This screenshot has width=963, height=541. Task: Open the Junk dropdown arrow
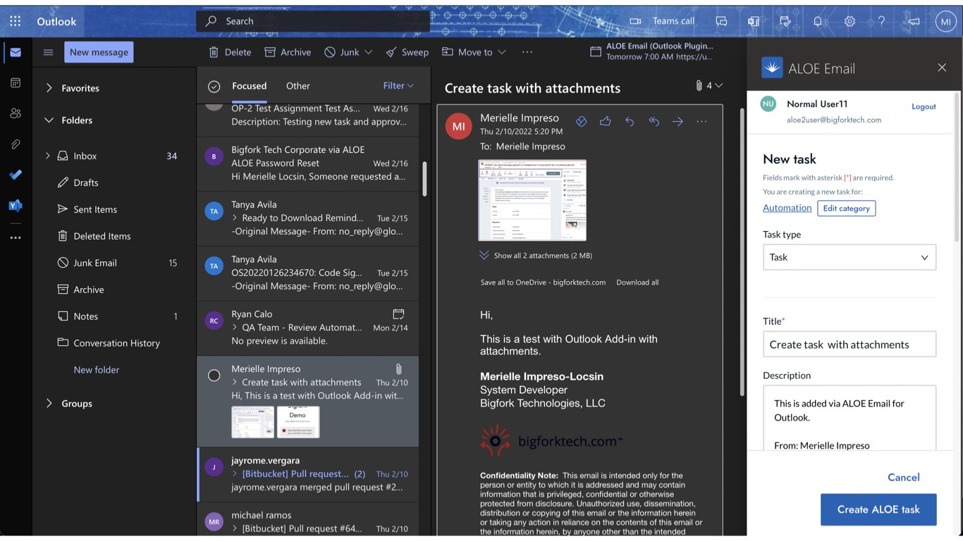368,52
